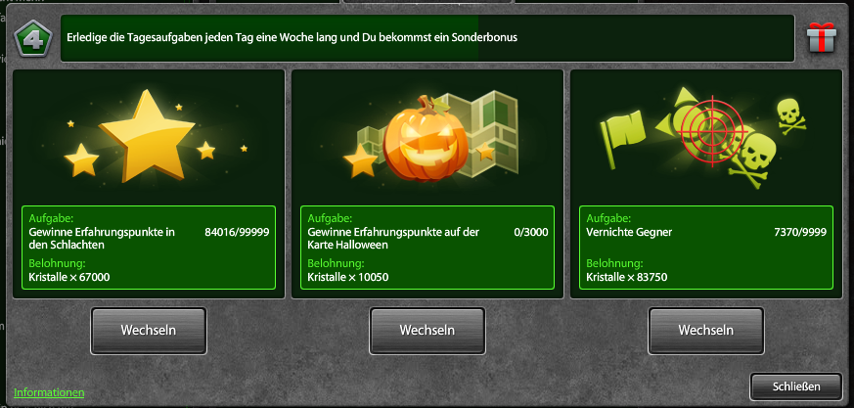Click the Kristalle × 67000 reward text
The height and width of the screenshot is (408, 854).
pos(69,277)
